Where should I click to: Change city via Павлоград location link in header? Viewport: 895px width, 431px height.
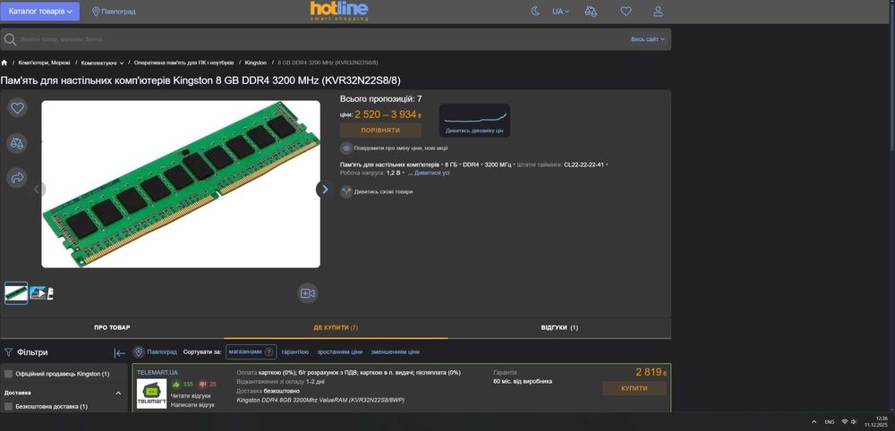pyautogui.click(x=114, y=12)
